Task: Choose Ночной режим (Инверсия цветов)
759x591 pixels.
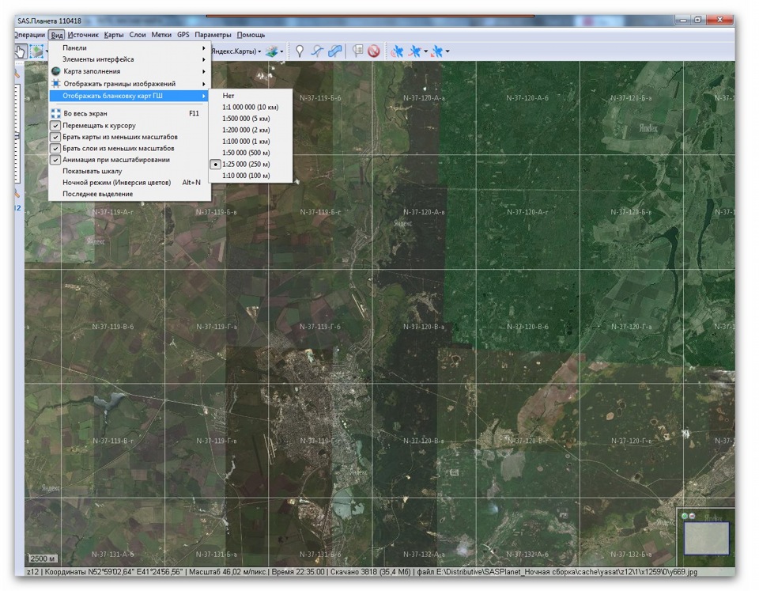Action: pos(129,183)
